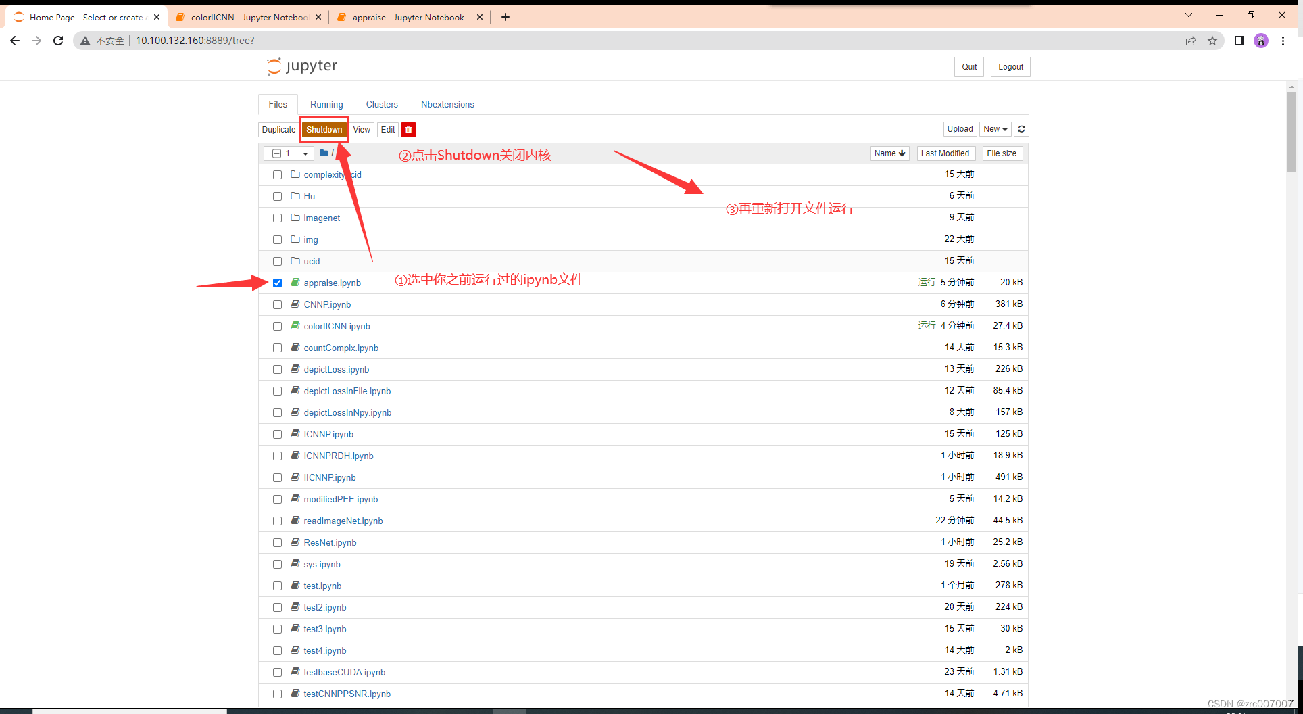The width and height of the screenshot is (1303, 714).
Task: Click the delete (trash) icon
Action: point(408,129)
